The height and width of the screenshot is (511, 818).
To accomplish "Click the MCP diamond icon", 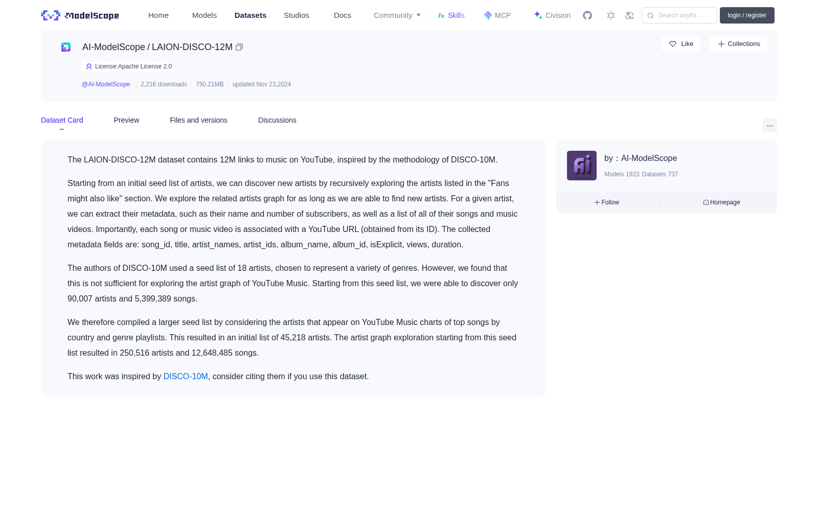I will point(488,15).
